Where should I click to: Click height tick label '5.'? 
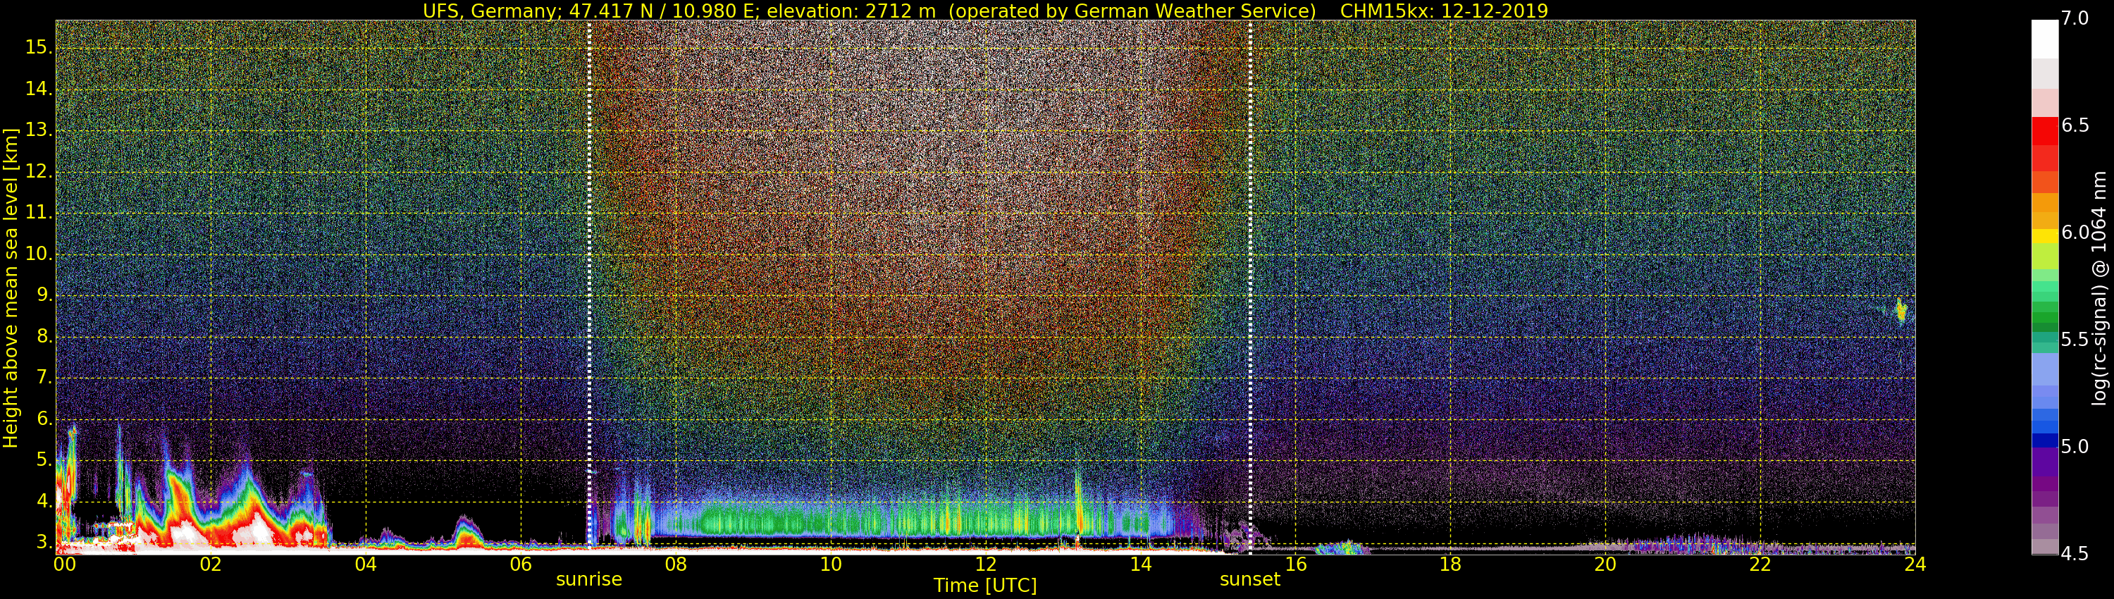coord(44,459)
